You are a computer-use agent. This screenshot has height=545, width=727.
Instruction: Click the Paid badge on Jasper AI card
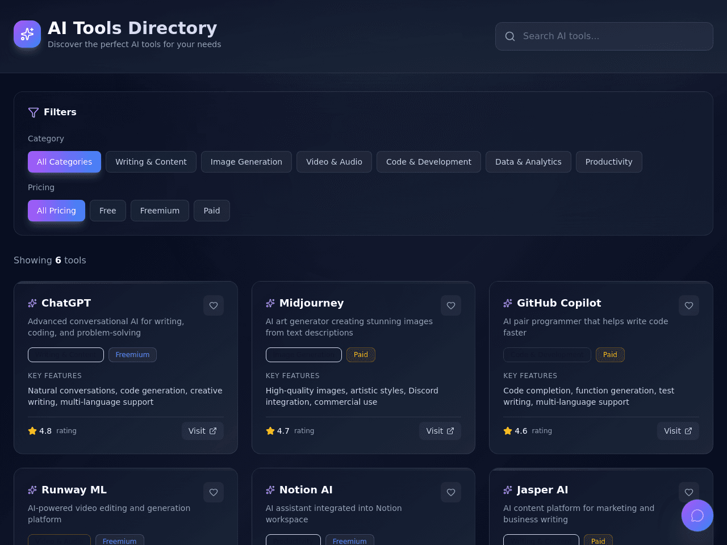(x=598, y=540)
